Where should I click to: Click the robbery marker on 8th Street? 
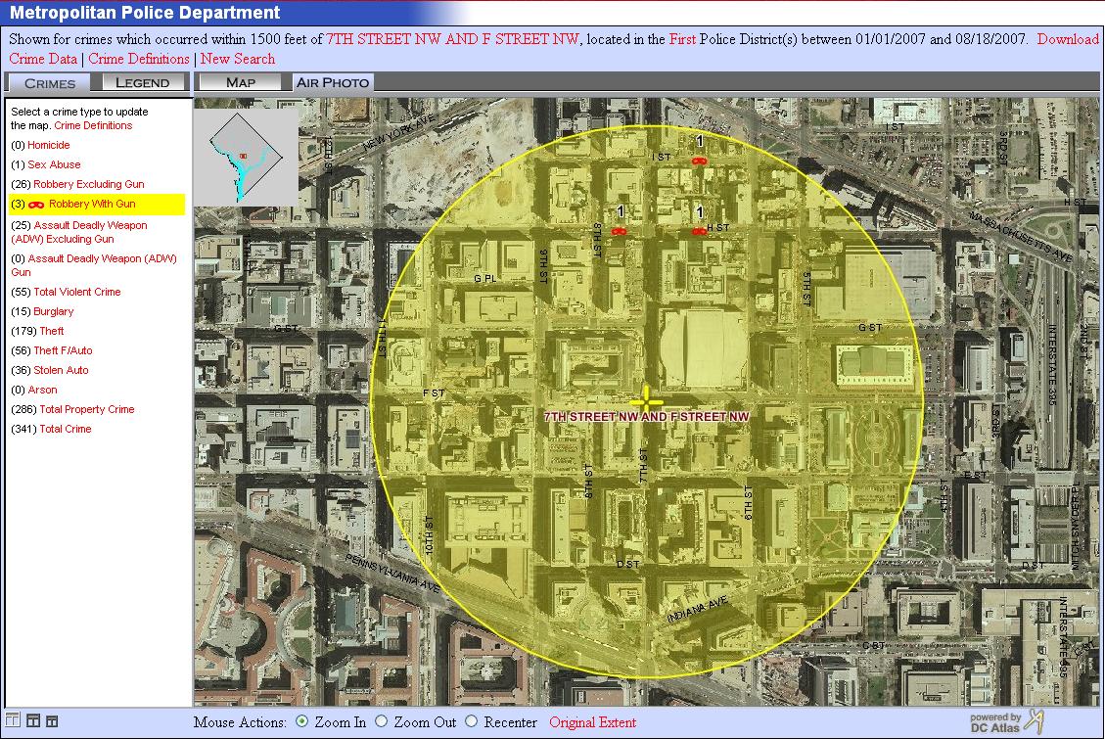tap(619, 231)
